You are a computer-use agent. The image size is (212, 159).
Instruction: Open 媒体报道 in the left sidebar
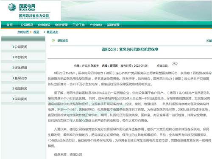point(21,68)
